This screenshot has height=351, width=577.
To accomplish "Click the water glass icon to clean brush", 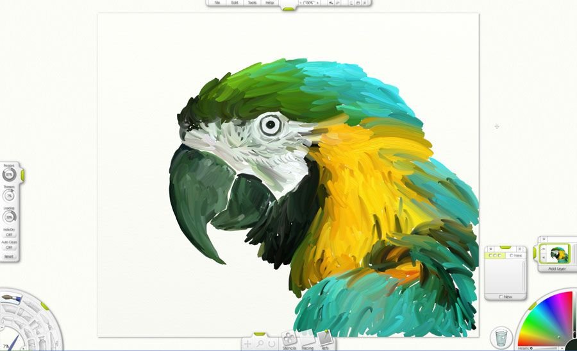I will 501,338.
